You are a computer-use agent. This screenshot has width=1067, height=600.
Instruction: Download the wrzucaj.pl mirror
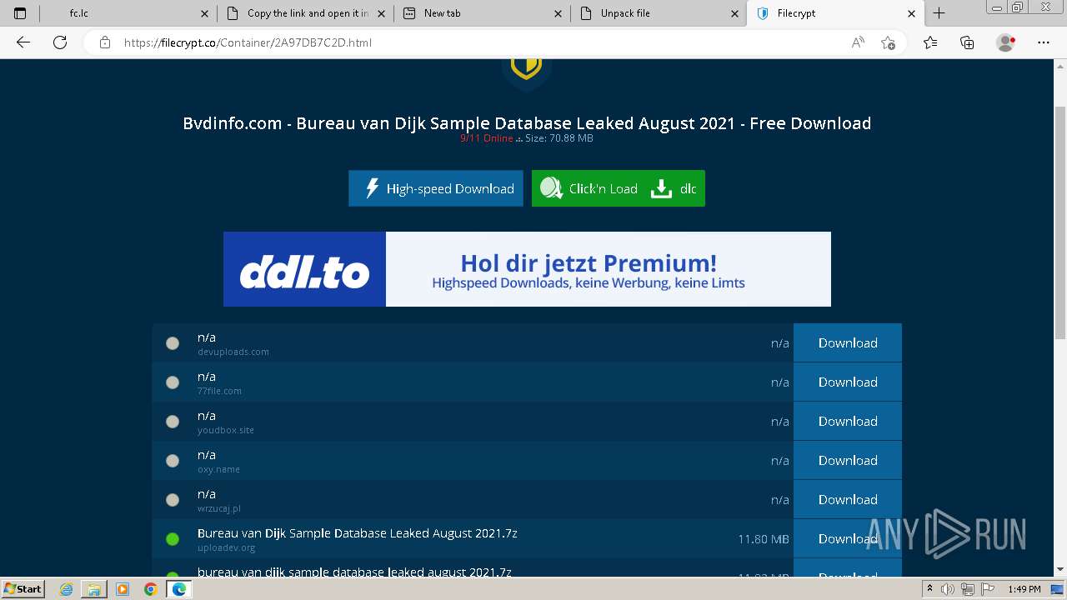click(848, 499)
